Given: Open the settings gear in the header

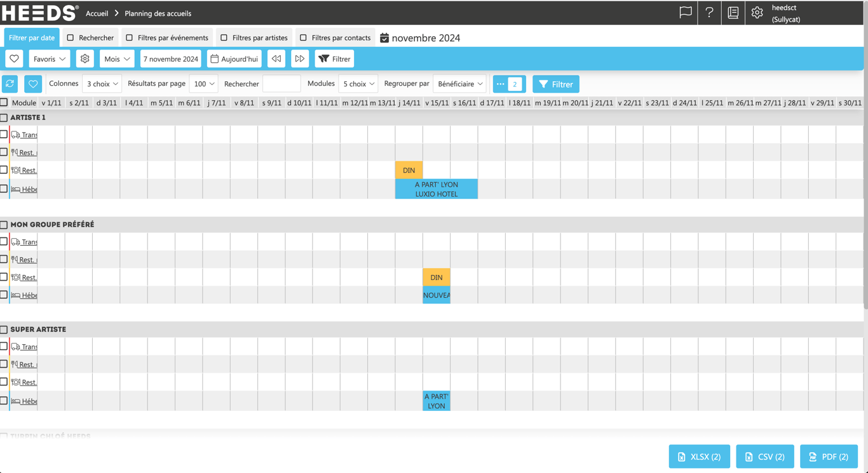Looking at the screenshot, I should pos(757,13).
